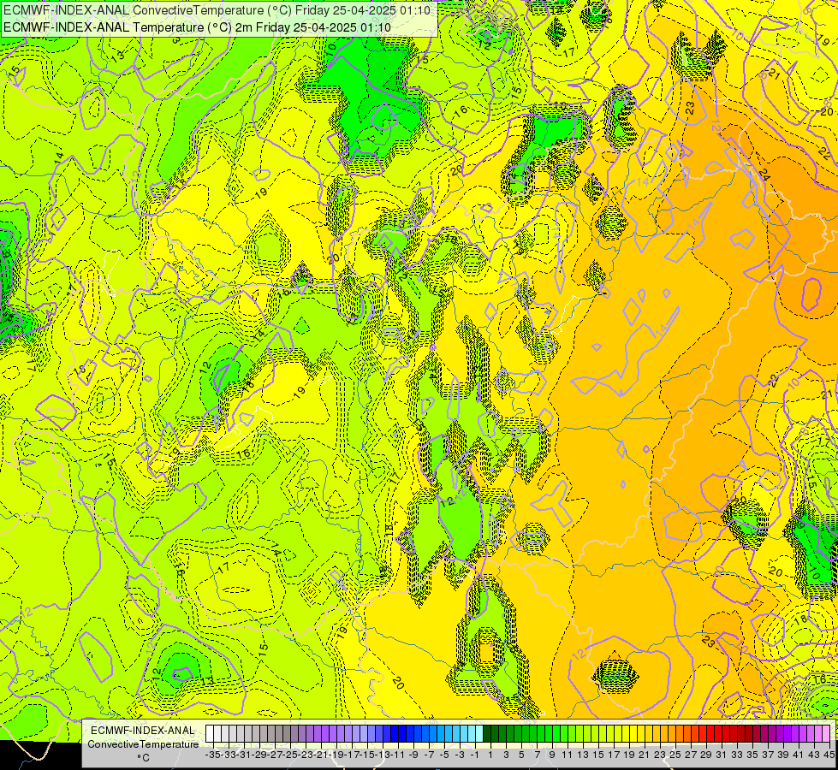Click legend scale value '-17'

[352, 755]
